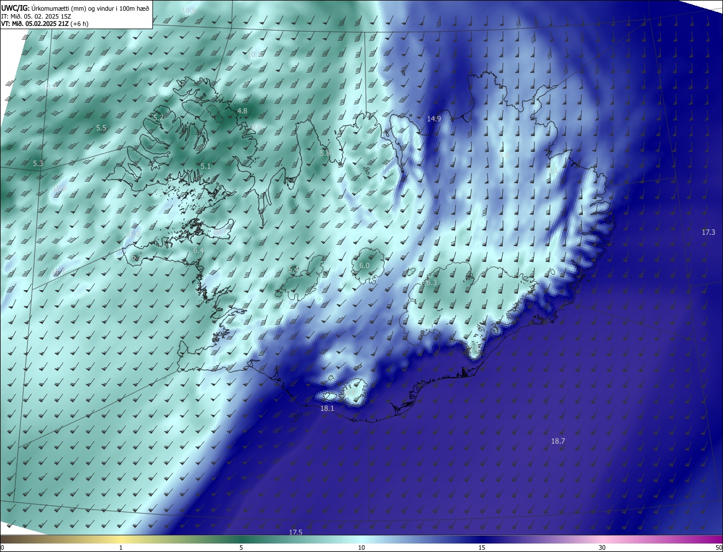Click the 6.0 value inside the glacier outline
This screenshot has width=723, height=552.
(364, 265)
